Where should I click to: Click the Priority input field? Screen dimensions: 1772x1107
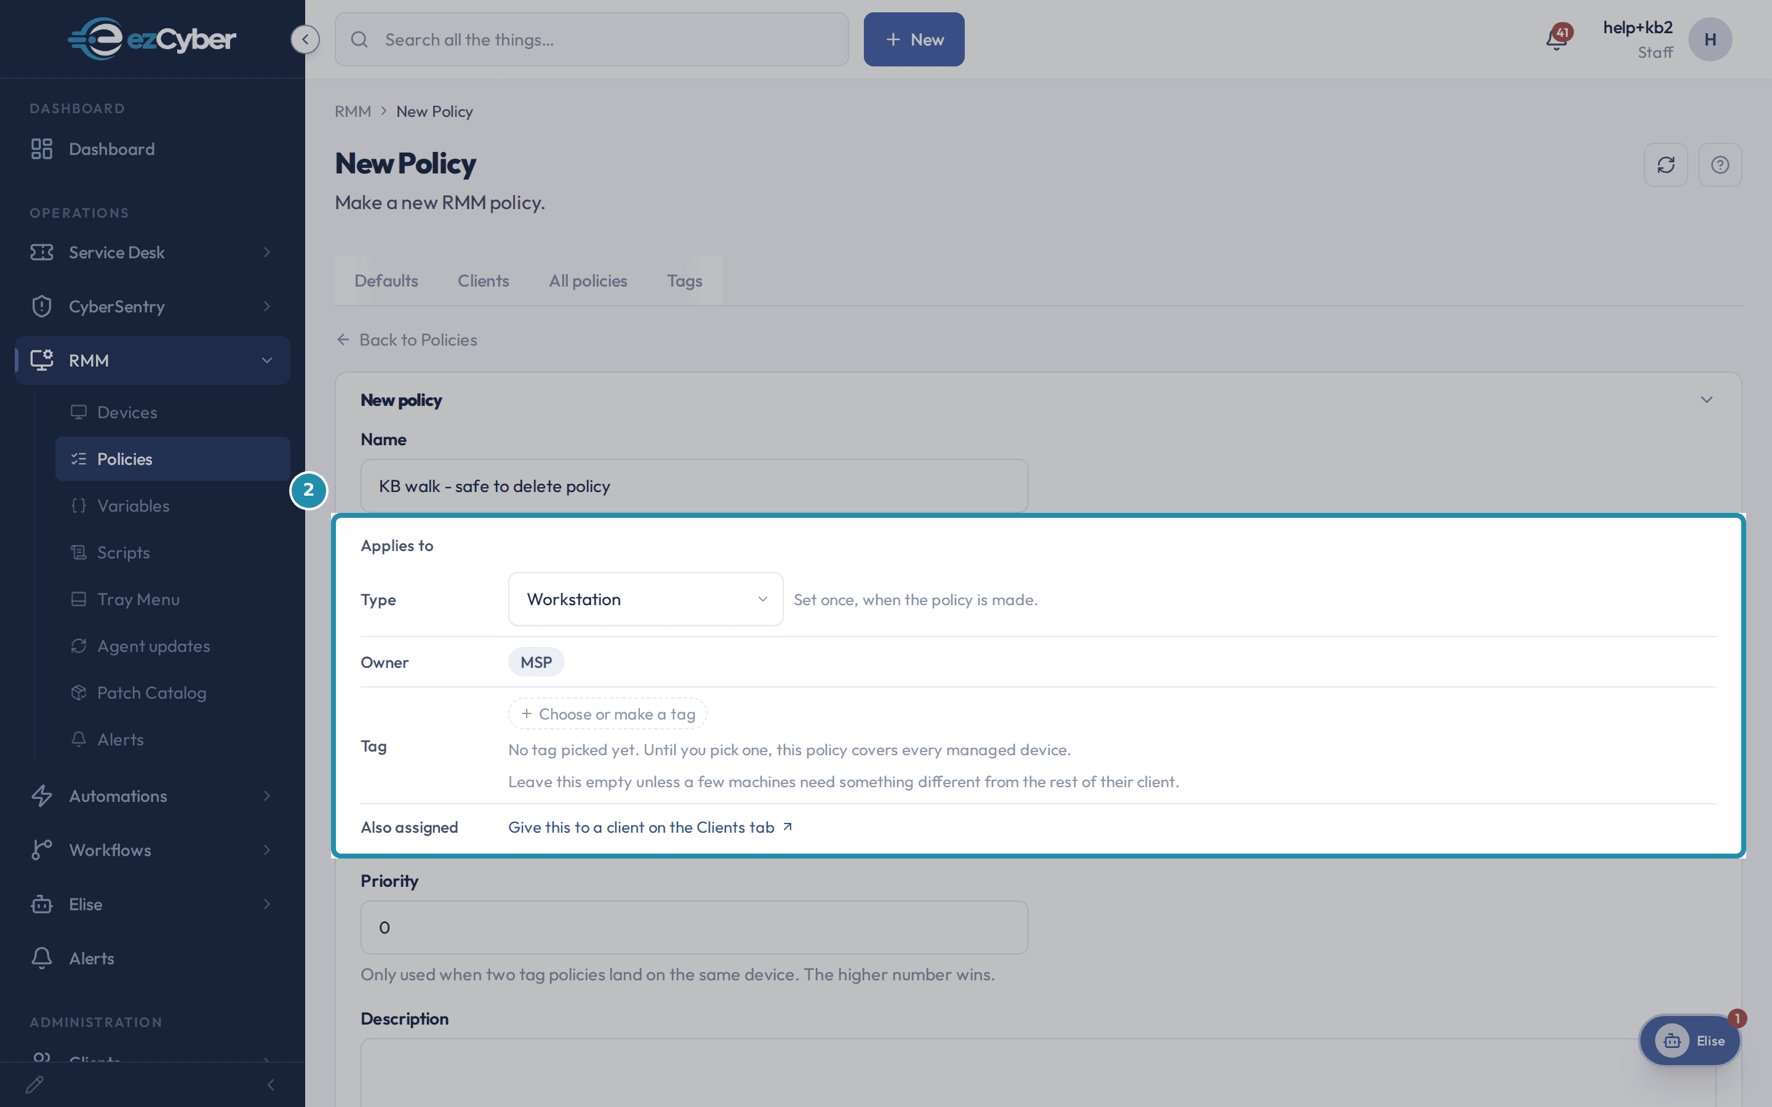(694, 927)
